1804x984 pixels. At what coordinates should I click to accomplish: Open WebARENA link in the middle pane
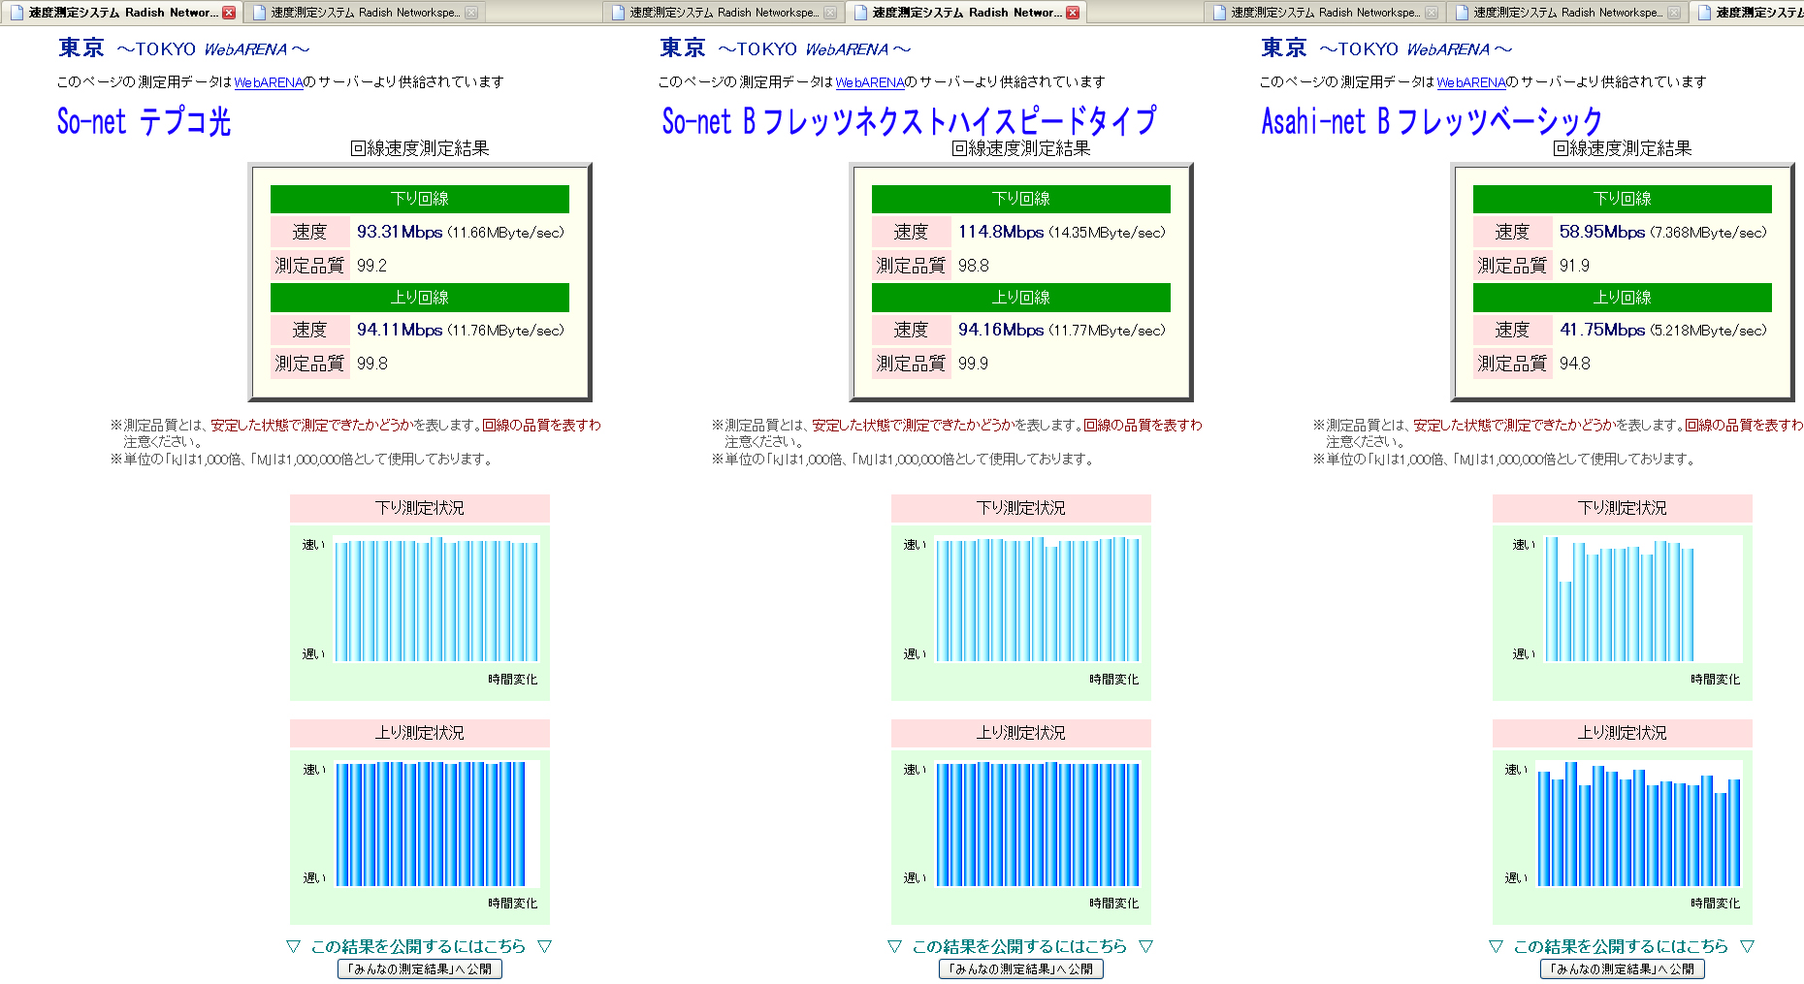870,82
